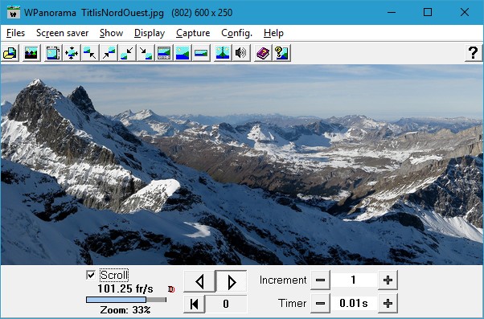
Task: Click the full image display icon
Action: 183,53
